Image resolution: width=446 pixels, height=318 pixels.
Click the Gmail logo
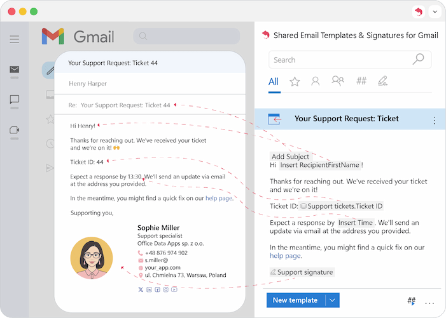click(78, 37)
